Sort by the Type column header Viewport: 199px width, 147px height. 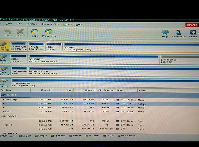pos(127,90)
